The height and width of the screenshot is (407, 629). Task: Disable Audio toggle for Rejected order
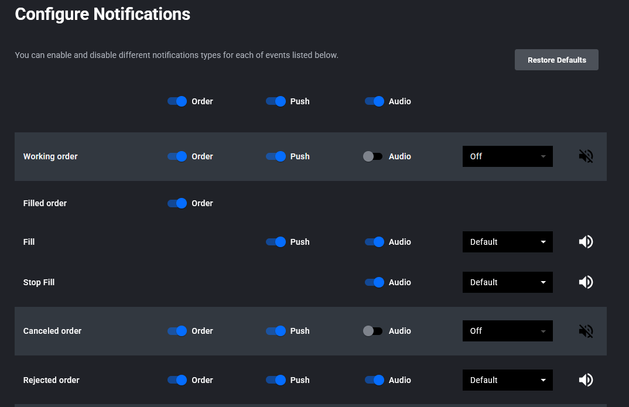(374, 380)
